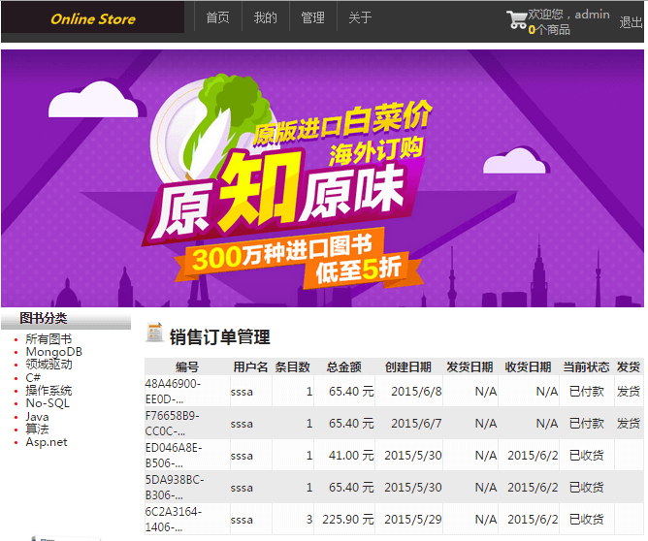Click the 总金额 column header
The width and height of the screenshot is (648, 541).
point(343,366)
